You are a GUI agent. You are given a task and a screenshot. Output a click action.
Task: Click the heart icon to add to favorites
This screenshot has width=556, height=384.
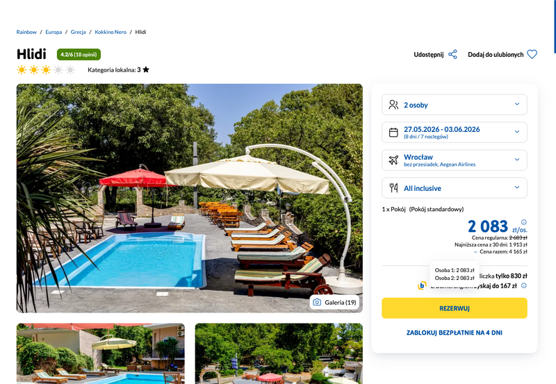532,55
